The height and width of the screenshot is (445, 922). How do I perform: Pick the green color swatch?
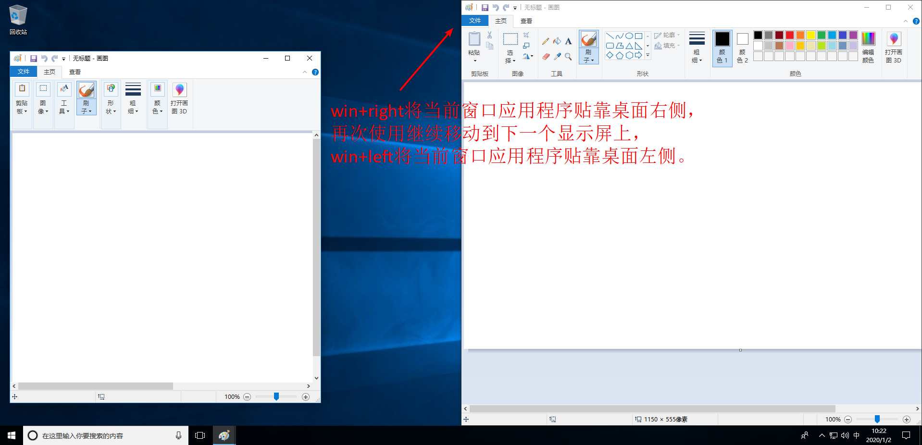tap(822, 35)
